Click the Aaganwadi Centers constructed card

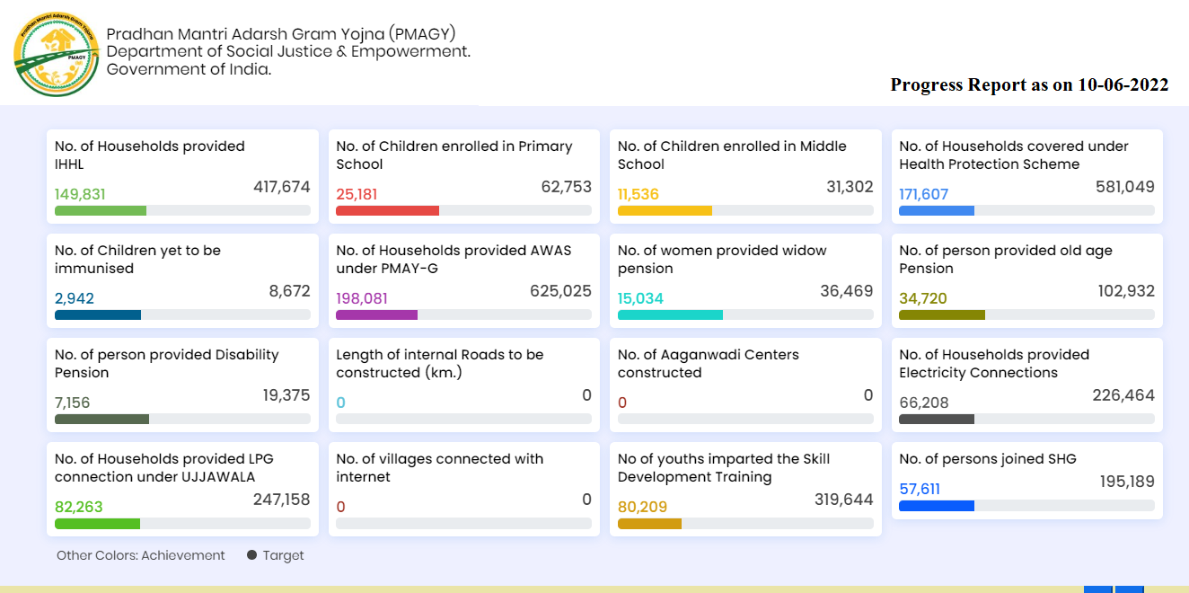pyautogui.click(x=744, y=385)
